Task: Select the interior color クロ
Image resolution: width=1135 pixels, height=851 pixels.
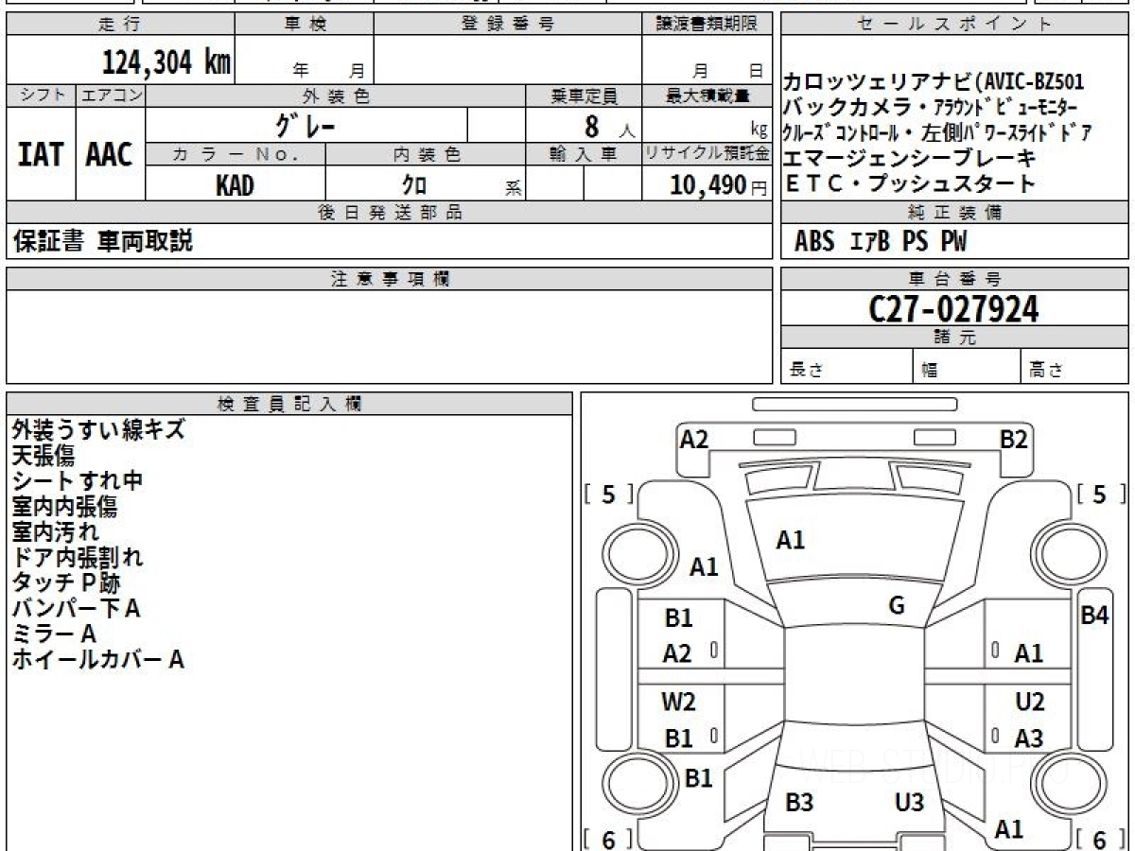Action: (x=414, y=185)
